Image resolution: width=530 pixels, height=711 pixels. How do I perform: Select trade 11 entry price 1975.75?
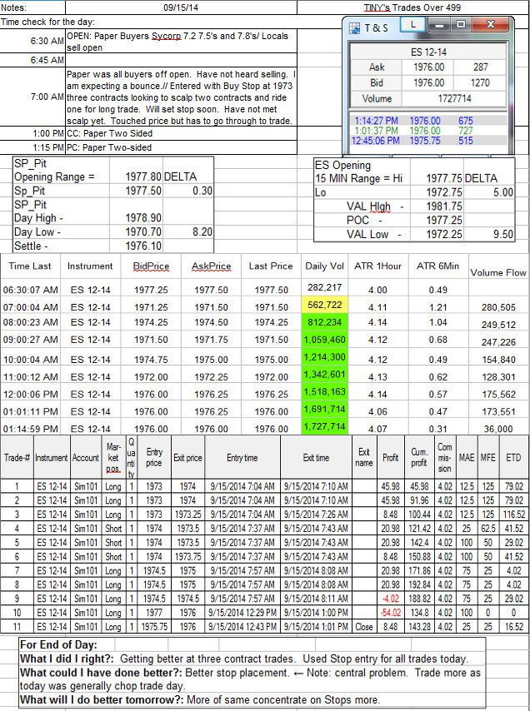[154, 627]
